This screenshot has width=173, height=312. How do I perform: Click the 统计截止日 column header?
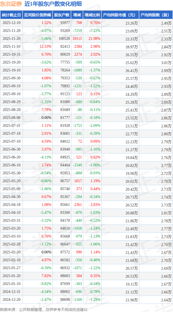[x=11, y=15]
